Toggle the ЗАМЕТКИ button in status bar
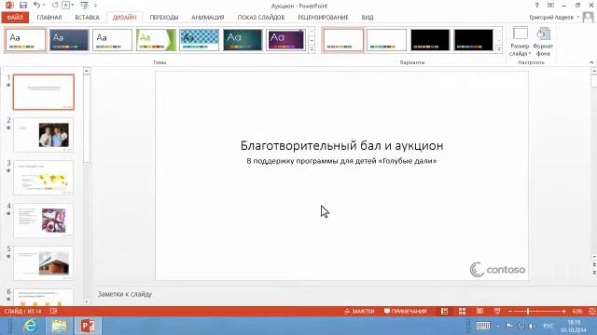This screenshot has width=597, height=335. pos(359,311)
